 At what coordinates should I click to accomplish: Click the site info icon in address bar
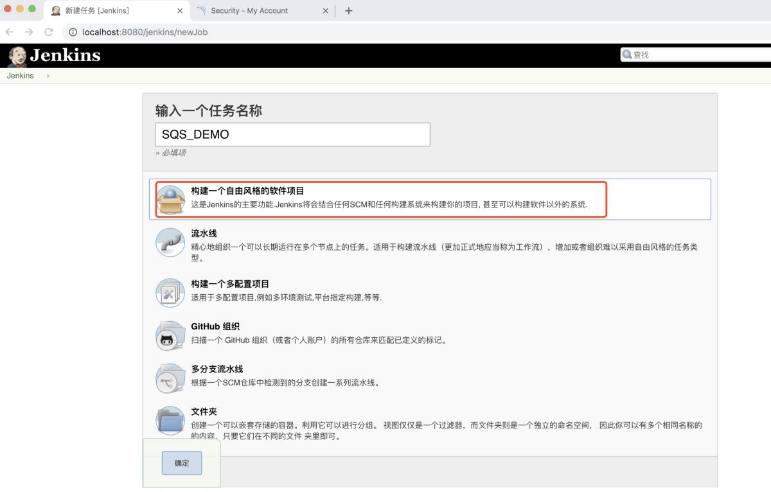click(x=73, y=32)
